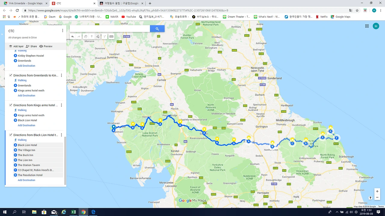This screenshot has height=216, width=385.
Task: Activate the Measure distances ruler tool
Action: coord(111,37)
